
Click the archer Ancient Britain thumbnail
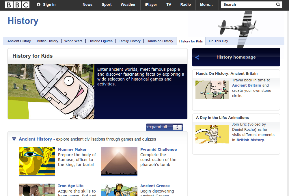[x=212, y=90]
